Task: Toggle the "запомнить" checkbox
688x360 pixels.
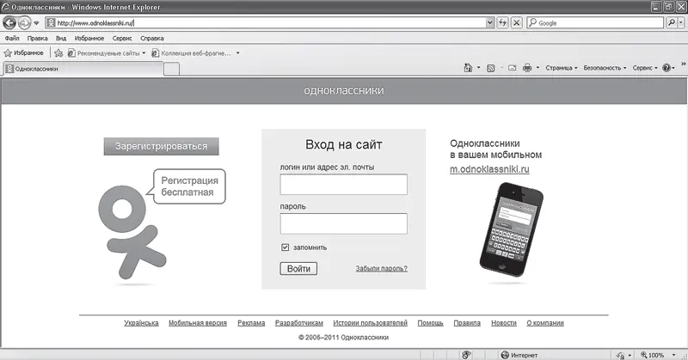Action: [x=286, y=247]
